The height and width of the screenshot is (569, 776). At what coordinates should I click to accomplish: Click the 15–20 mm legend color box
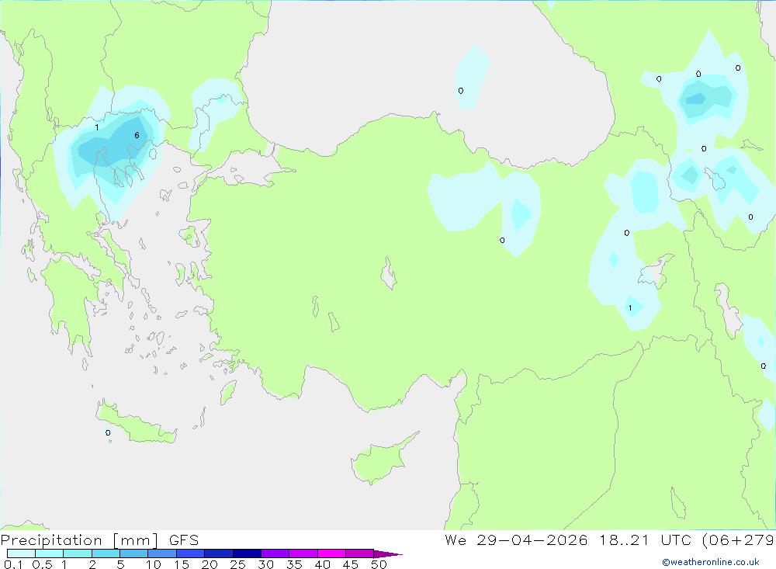pos(191,553)
